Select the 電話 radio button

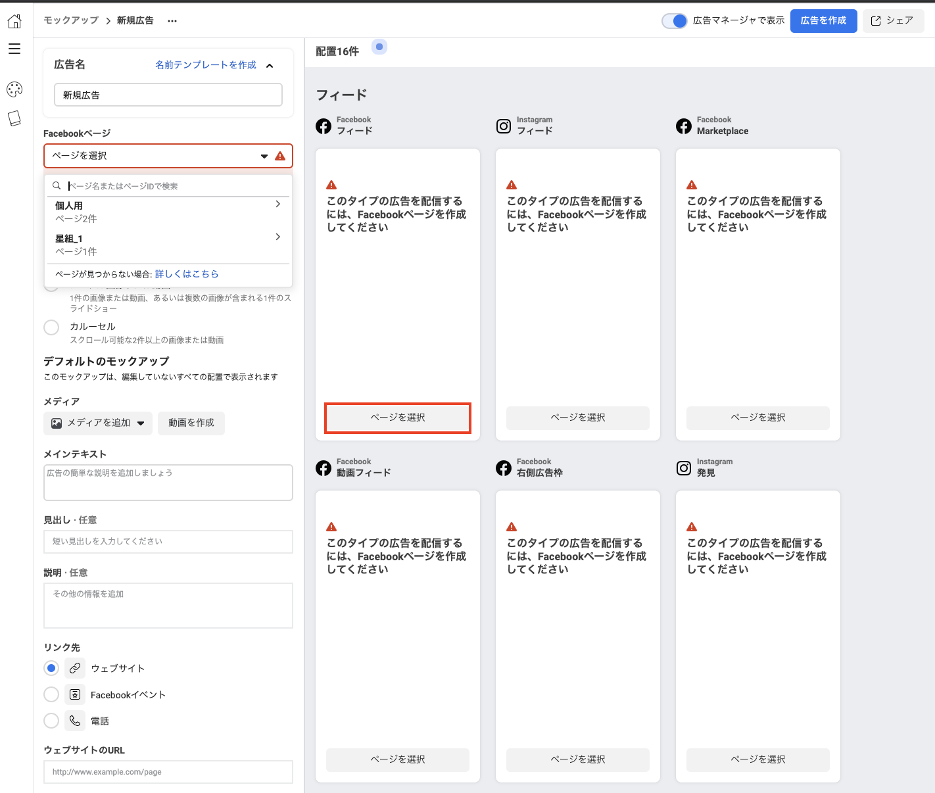coord(51,721)
